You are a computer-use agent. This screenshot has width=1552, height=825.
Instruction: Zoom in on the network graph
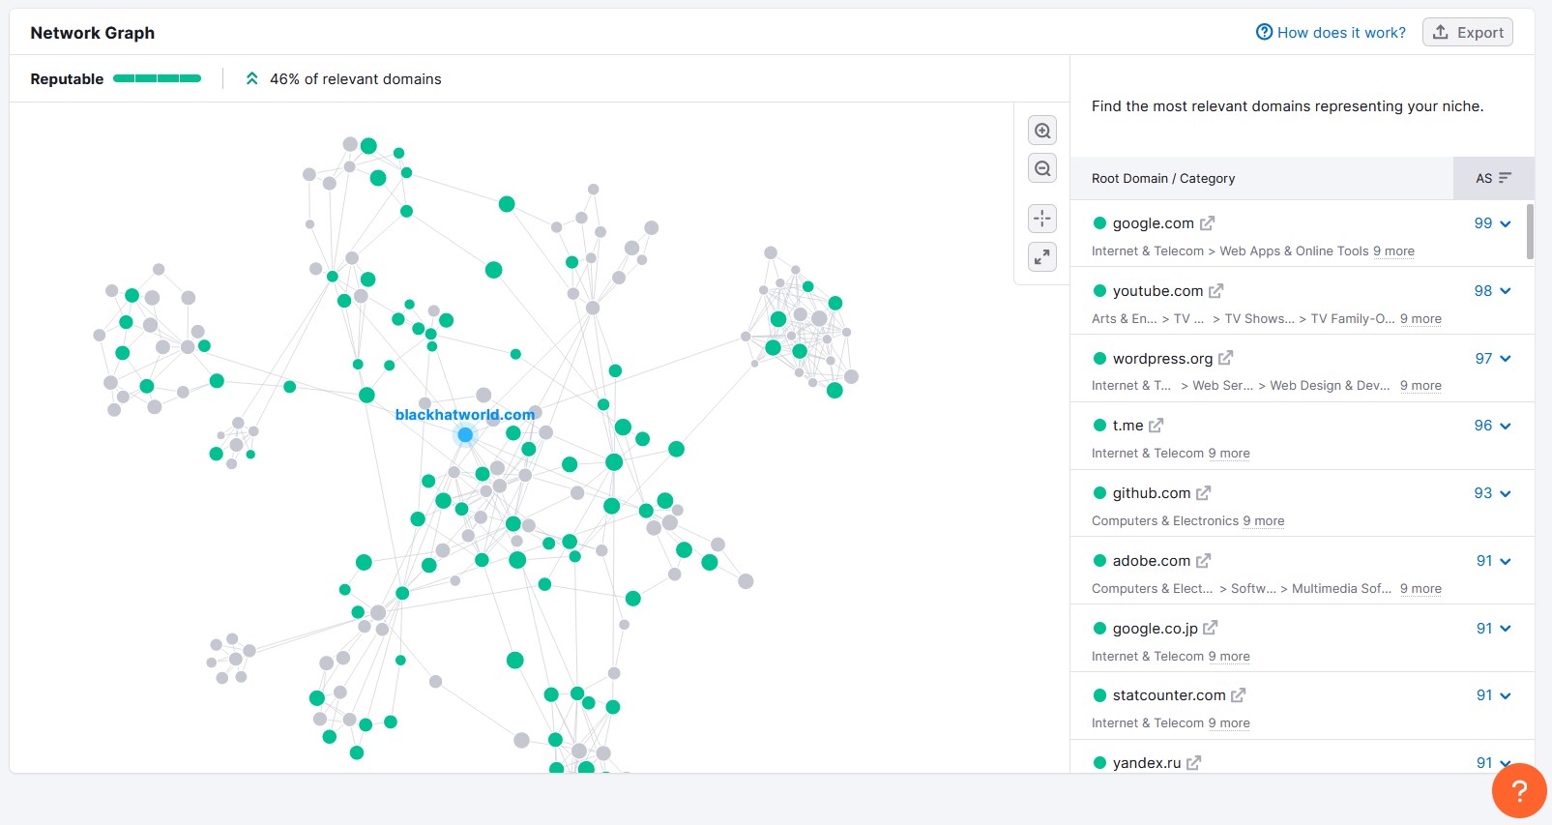point(1042,131)
